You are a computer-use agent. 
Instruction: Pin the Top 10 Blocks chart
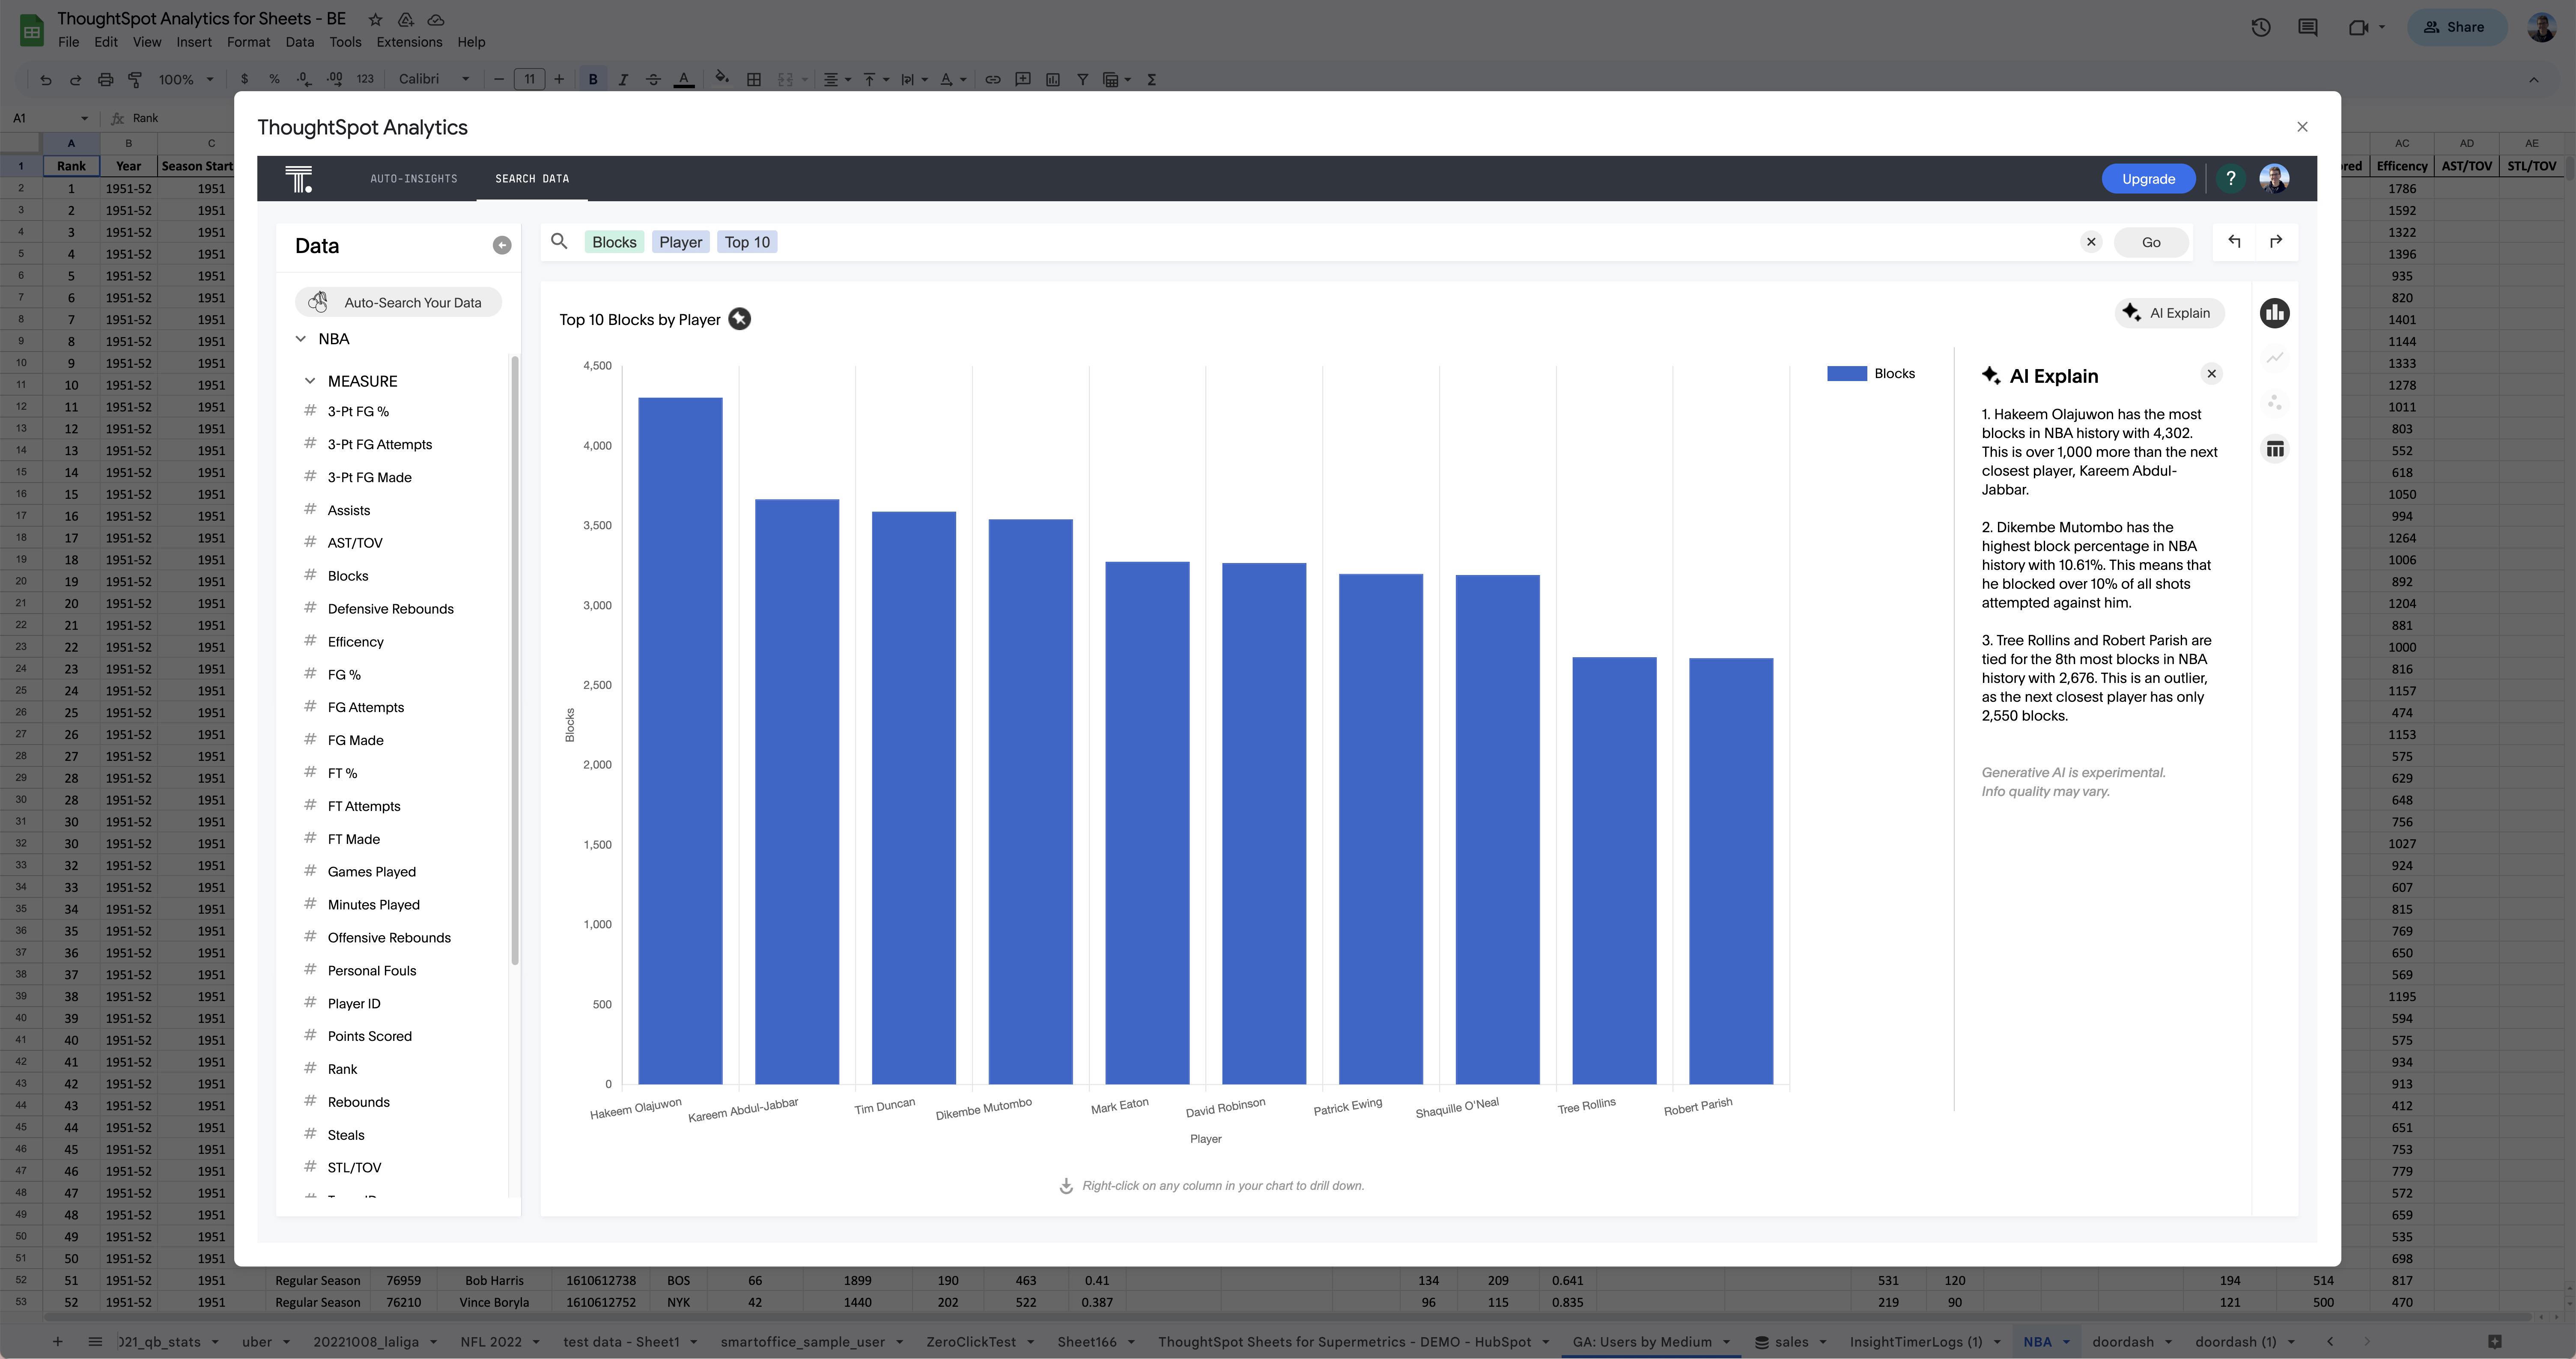pos(739,319)
